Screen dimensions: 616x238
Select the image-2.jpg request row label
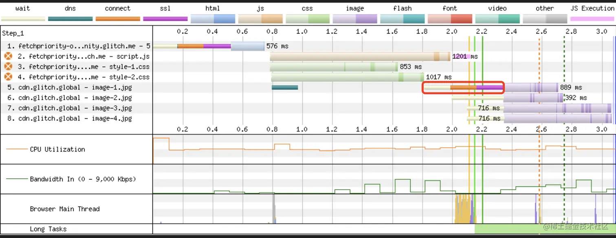[x=70, y=98]
